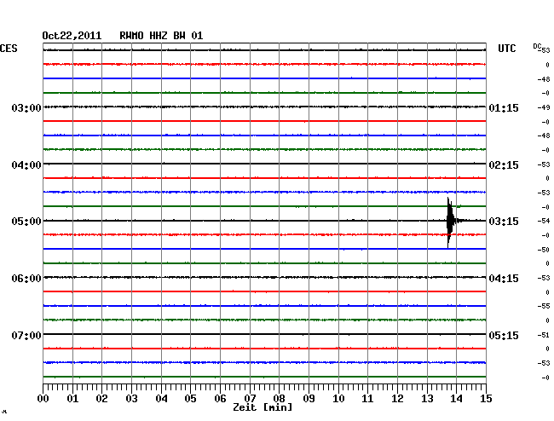The width and height of the screenshot is (554, 421).
Task: Click the 13 minute axis tick label
Action: tap(427, 399)
